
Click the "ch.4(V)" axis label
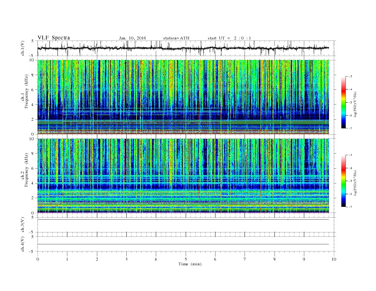point(23,244)
